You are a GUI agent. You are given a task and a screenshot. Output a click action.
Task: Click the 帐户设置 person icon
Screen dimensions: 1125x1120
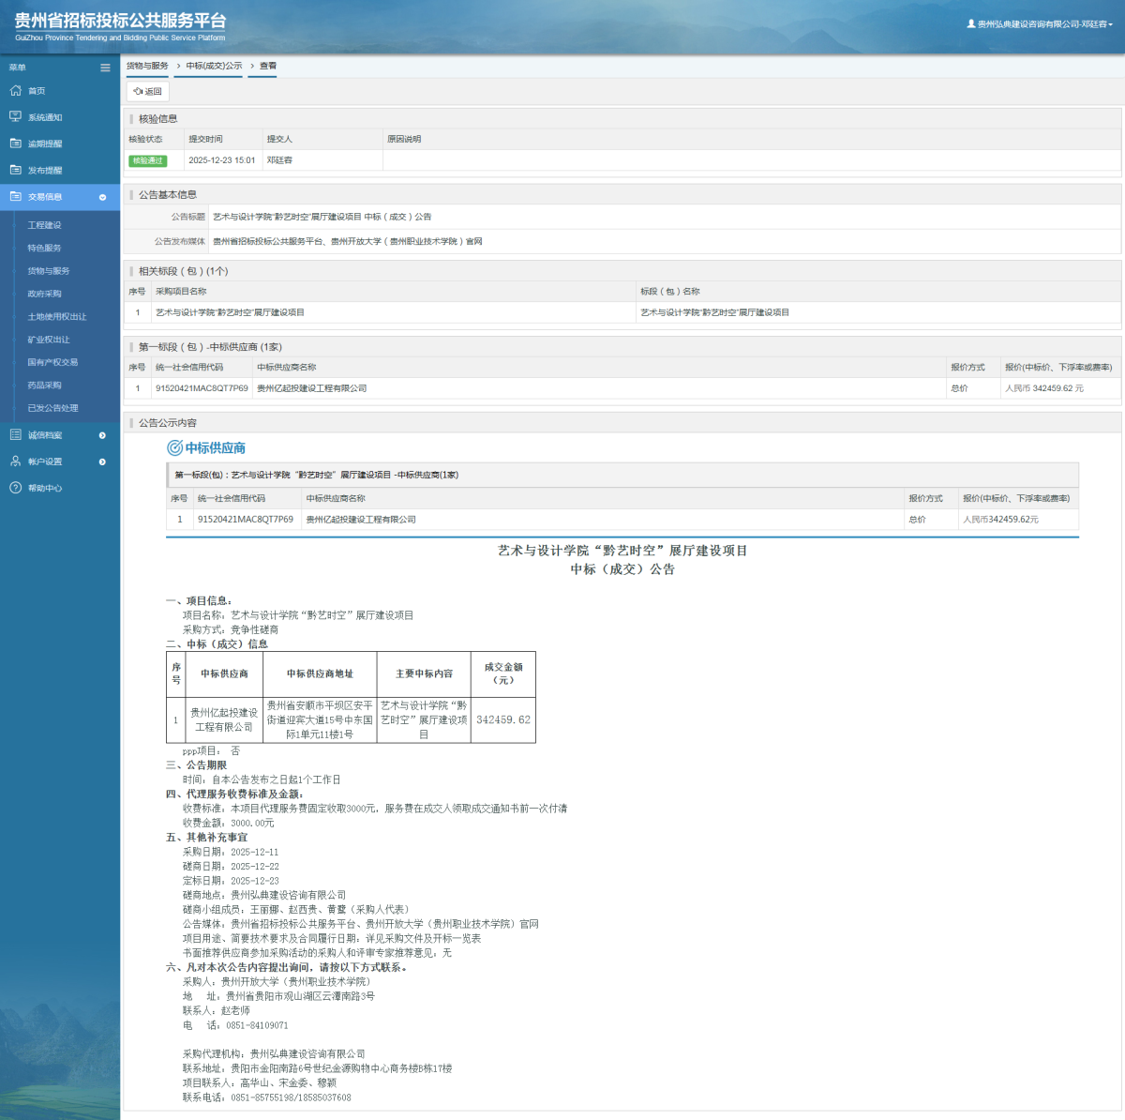coord(15,462)
